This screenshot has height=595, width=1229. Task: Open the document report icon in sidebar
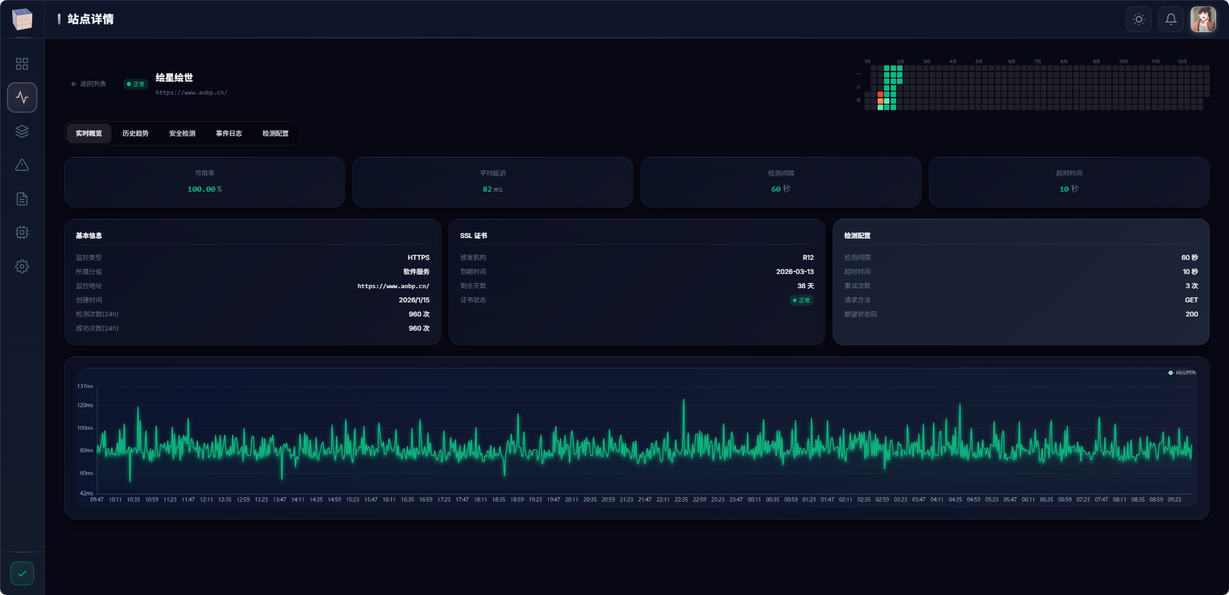(22, 199)
